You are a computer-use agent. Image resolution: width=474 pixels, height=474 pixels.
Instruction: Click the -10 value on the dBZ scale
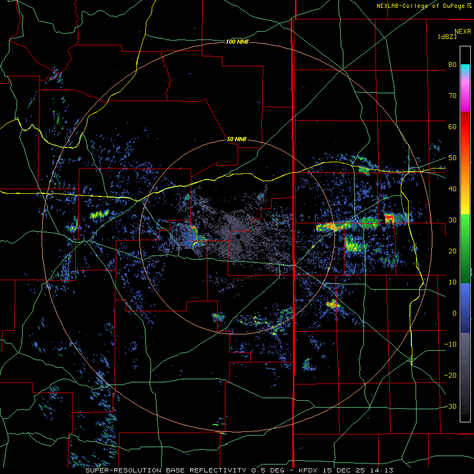pos(450,344)
